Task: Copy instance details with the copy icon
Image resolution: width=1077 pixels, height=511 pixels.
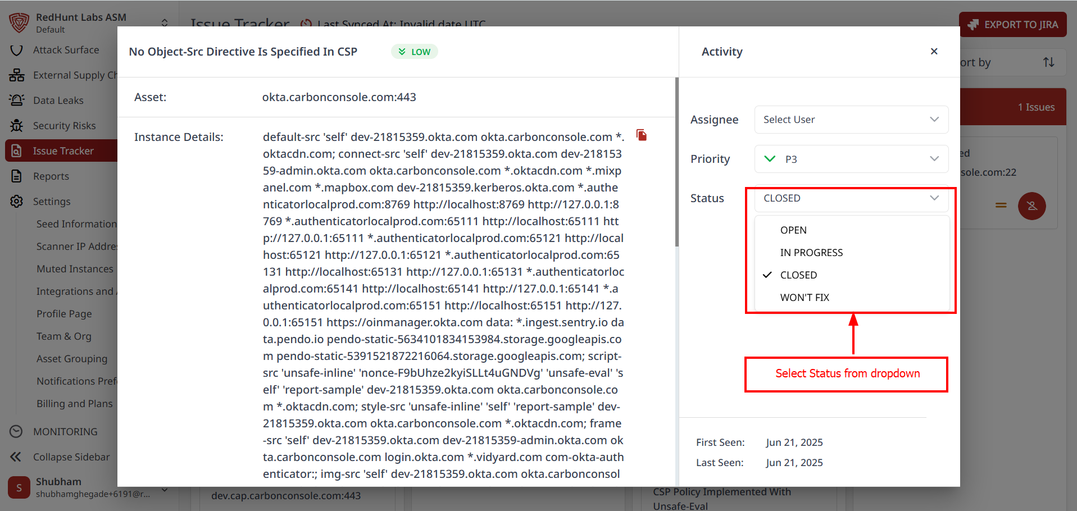Action: click(x=642, y=135)
